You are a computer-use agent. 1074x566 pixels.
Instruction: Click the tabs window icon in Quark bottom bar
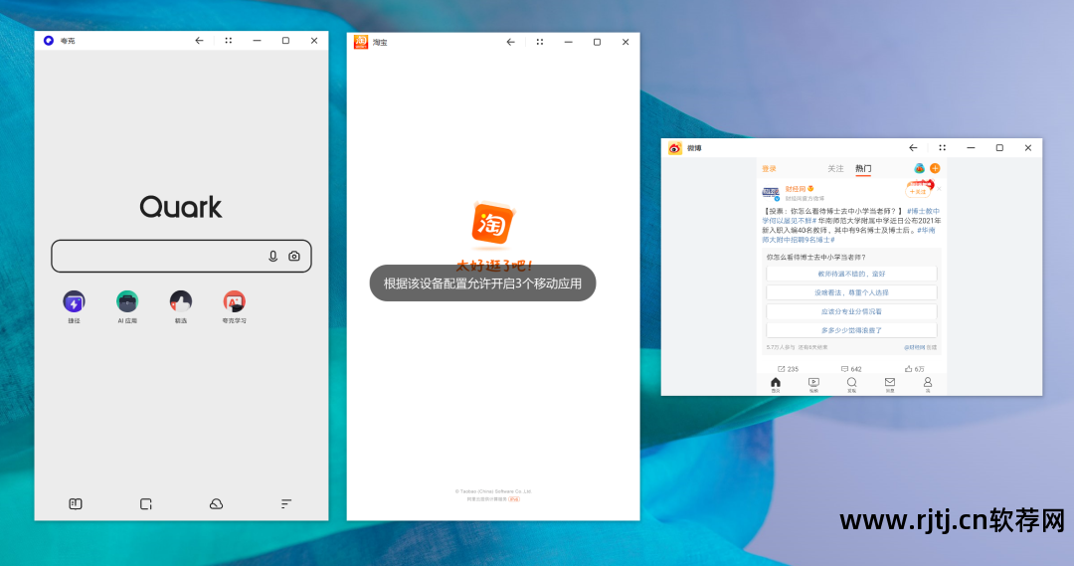click(146, 504)
